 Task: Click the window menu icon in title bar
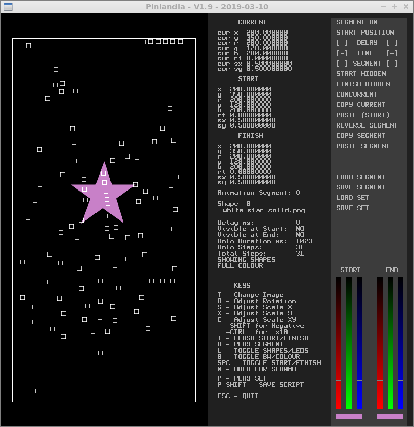tap(7, 6)
